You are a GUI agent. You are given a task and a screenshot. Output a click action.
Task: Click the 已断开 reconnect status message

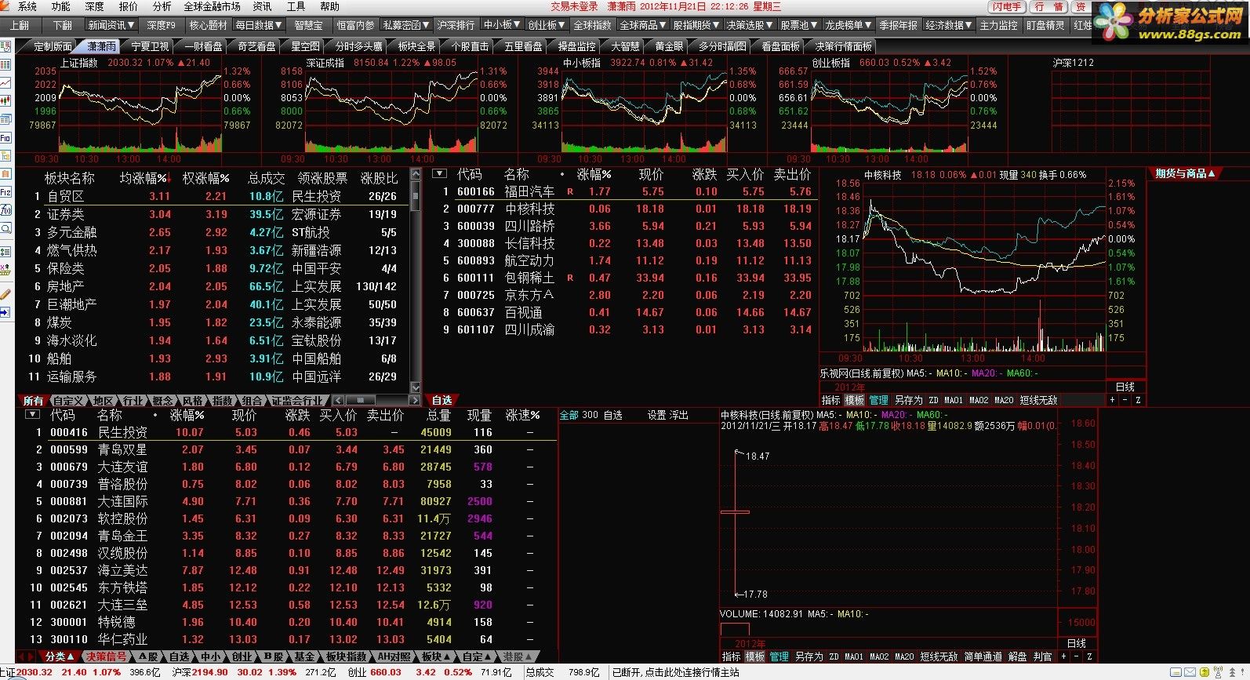[675, 672]
